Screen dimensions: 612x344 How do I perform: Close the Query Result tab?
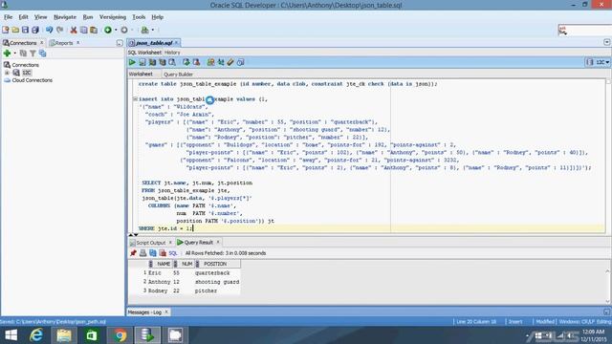218,242
